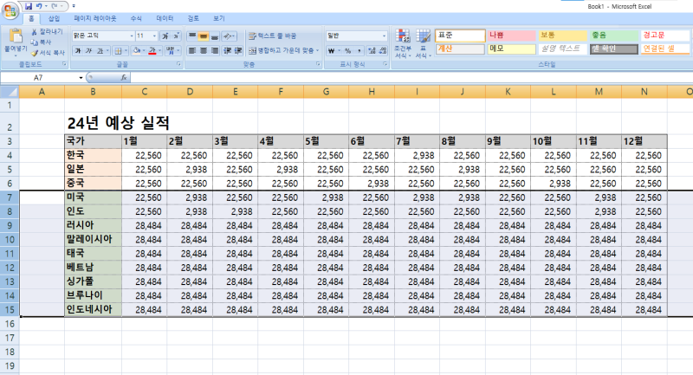The image size is (693, 375).
Task: Apply the 나쁨 (Bad) cell style
Action: click(x=509, y=36)
